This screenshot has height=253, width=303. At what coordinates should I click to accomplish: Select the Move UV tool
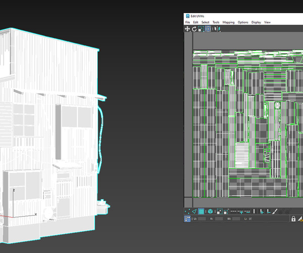pyautogui.click(x=187, y=29)
